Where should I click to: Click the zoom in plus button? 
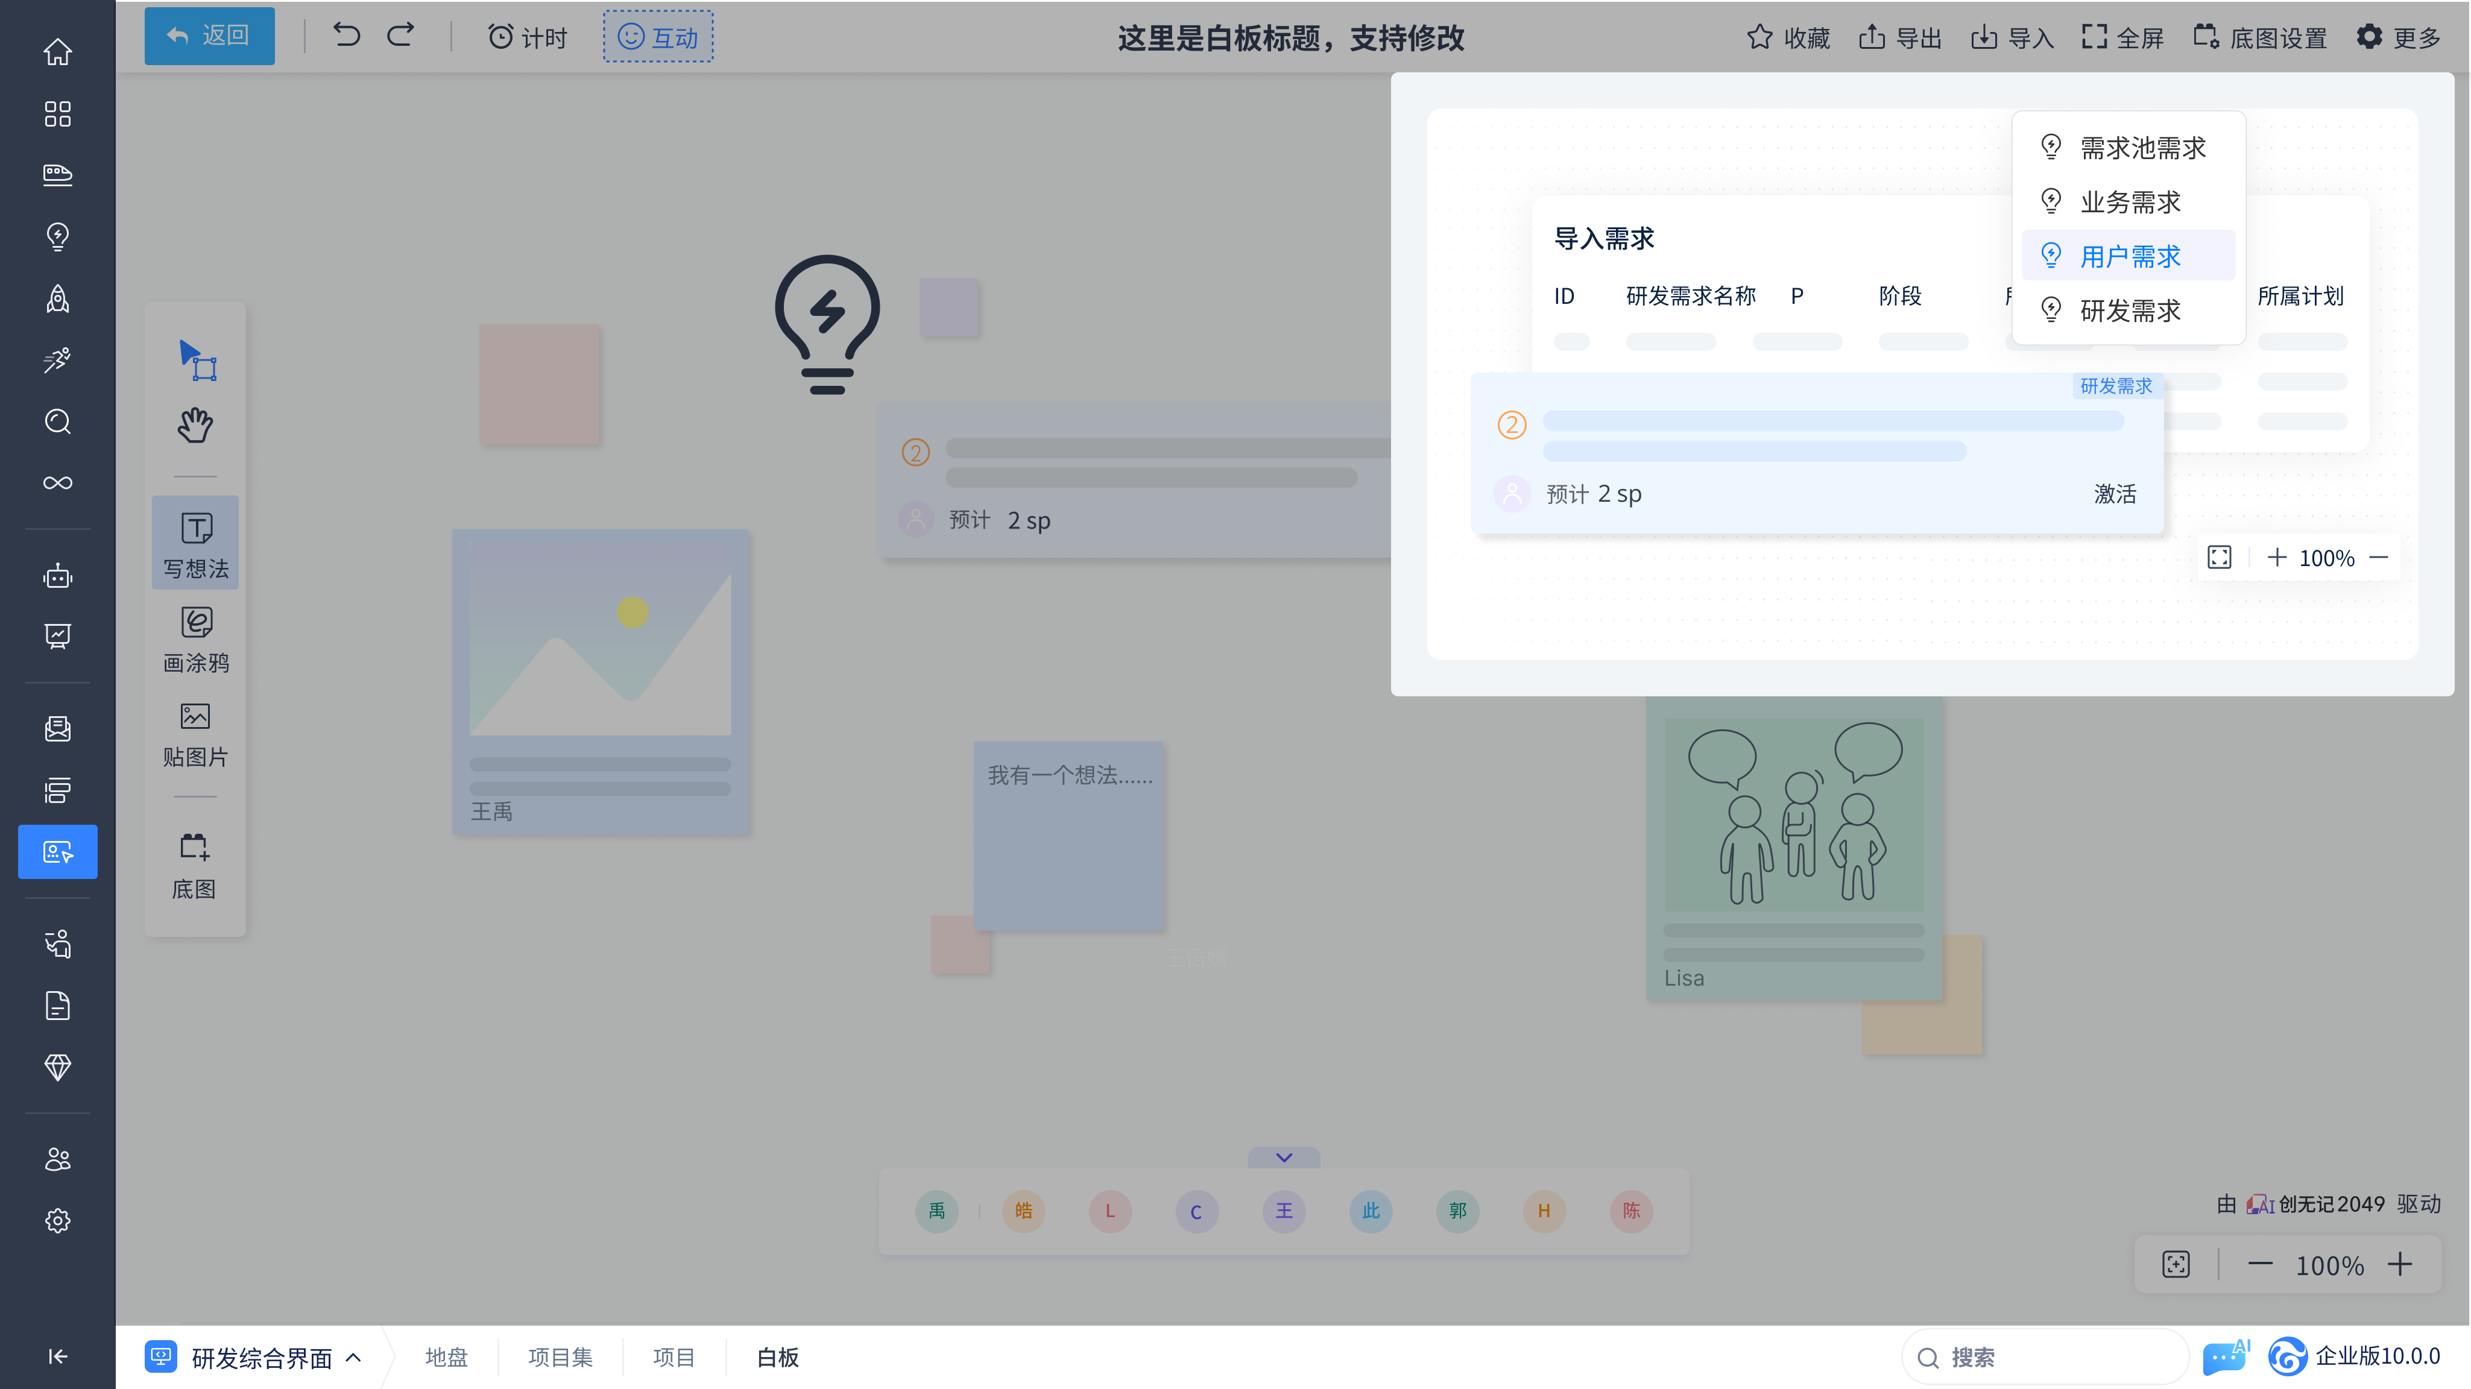pyautogui.click(x=2400, y=1264)
